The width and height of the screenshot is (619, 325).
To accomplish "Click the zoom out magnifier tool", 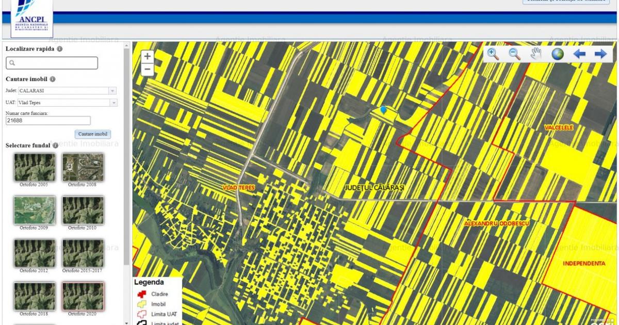I will (x=514, y=54).
